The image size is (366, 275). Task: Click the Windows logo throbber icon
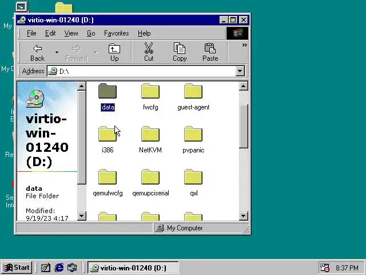[x=237, y=33]
